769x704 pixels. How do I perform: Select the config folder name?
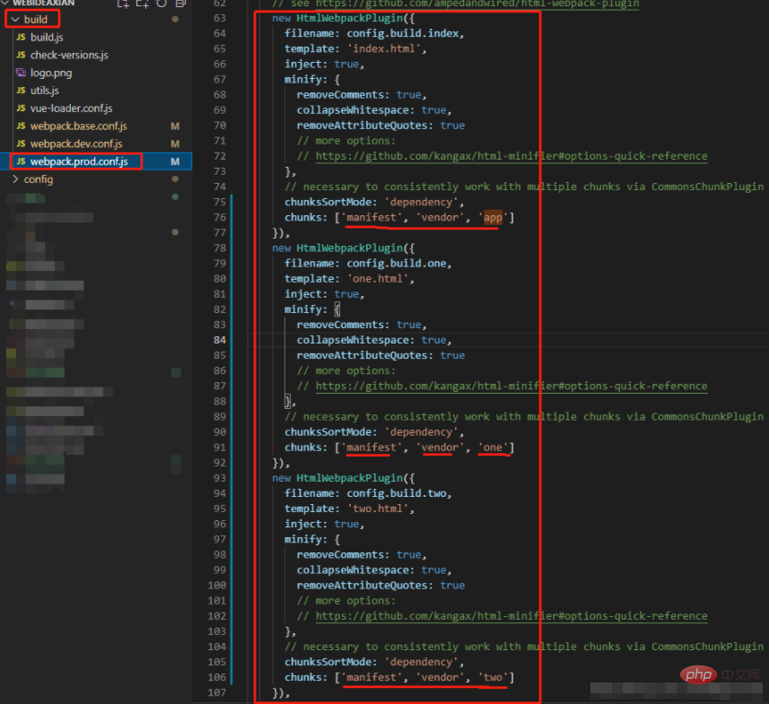coord(39,179)
